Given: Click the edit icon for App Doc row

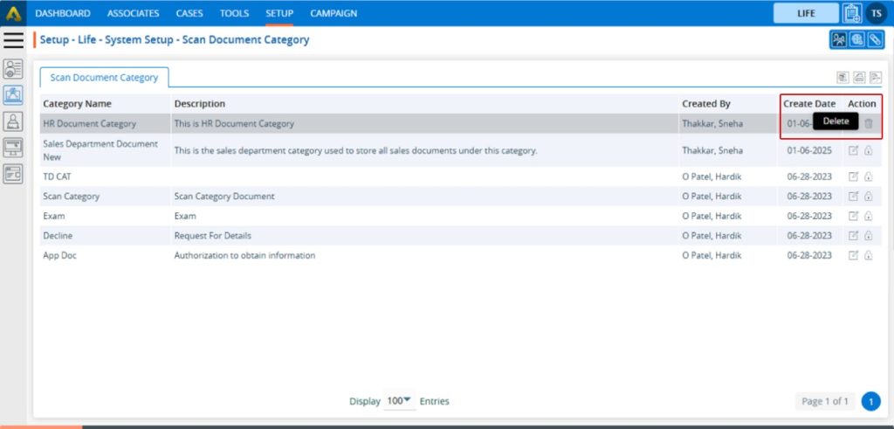Looking at the screenshot, I should pos(853,255).
